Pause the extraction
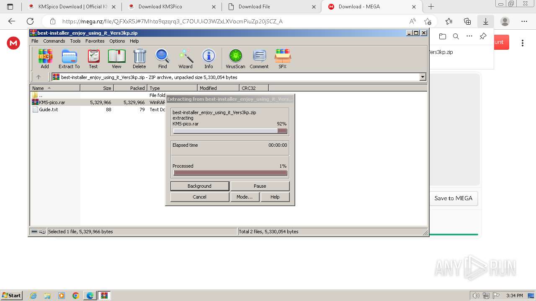536x301 pixels. pos(260,186)
